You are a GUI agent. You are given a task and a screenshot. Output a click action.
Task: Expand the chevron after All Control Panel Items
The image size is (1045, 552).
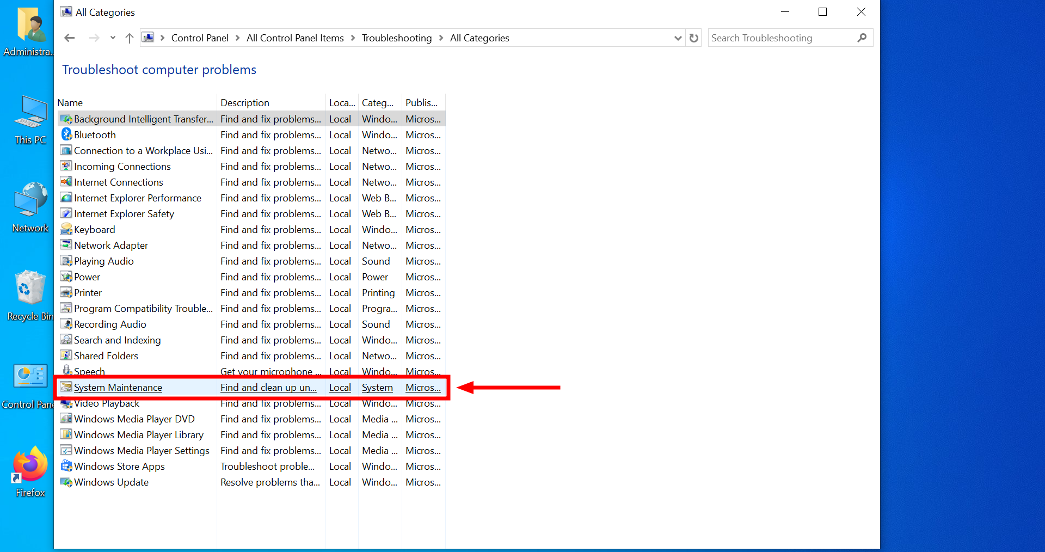tap(353, 38)
